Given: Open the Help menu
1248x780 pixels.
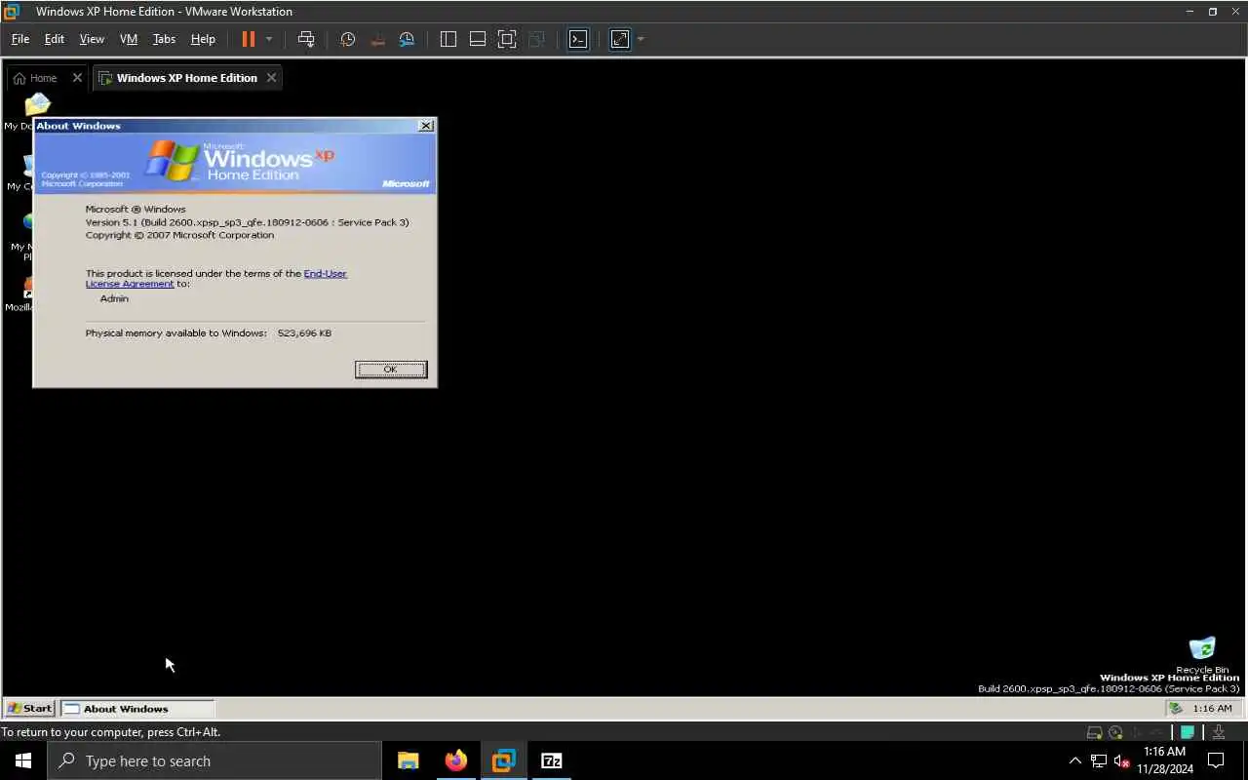Looking at the screenshot, I should 203,39.
